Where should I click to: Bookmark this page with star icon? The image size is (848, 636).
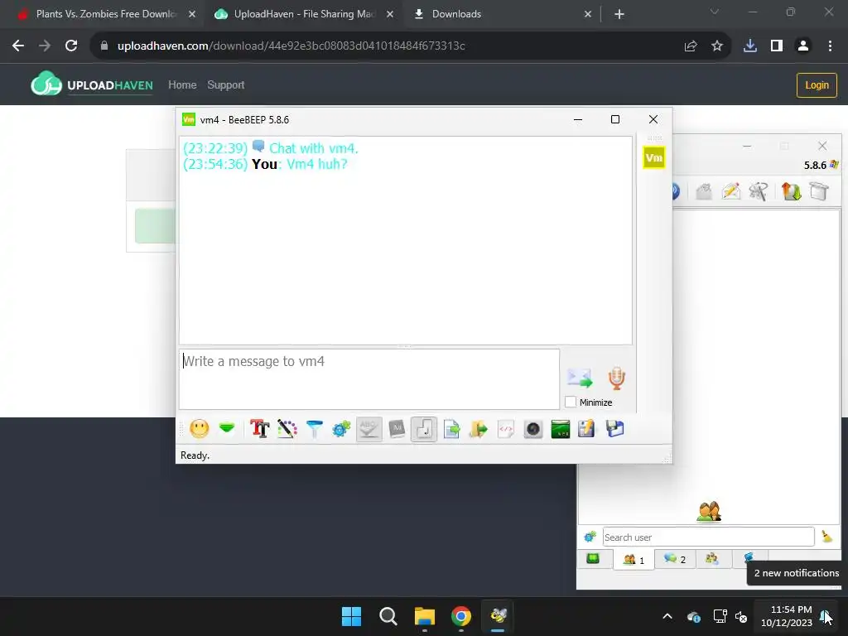(x=717, y=46)
